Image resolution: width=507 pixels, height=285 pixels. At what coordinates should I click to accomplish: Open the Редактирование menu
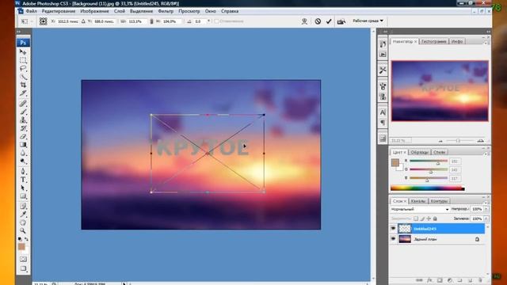[59, 11]
